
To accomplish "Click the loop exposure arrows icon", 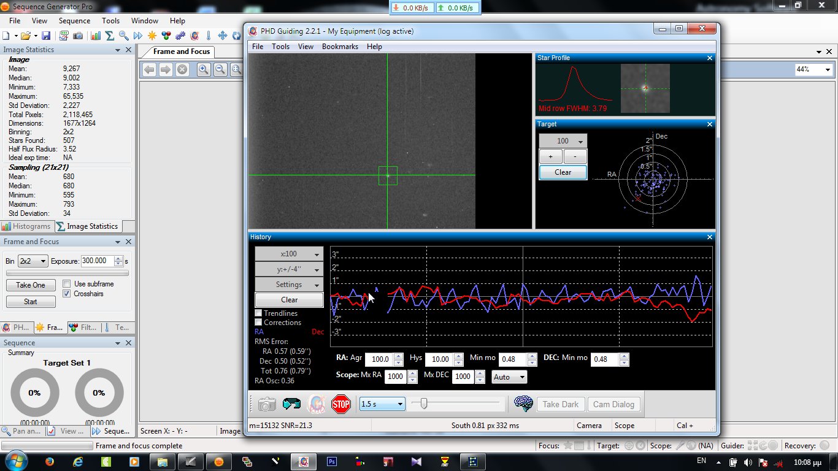I will [291, 404].
